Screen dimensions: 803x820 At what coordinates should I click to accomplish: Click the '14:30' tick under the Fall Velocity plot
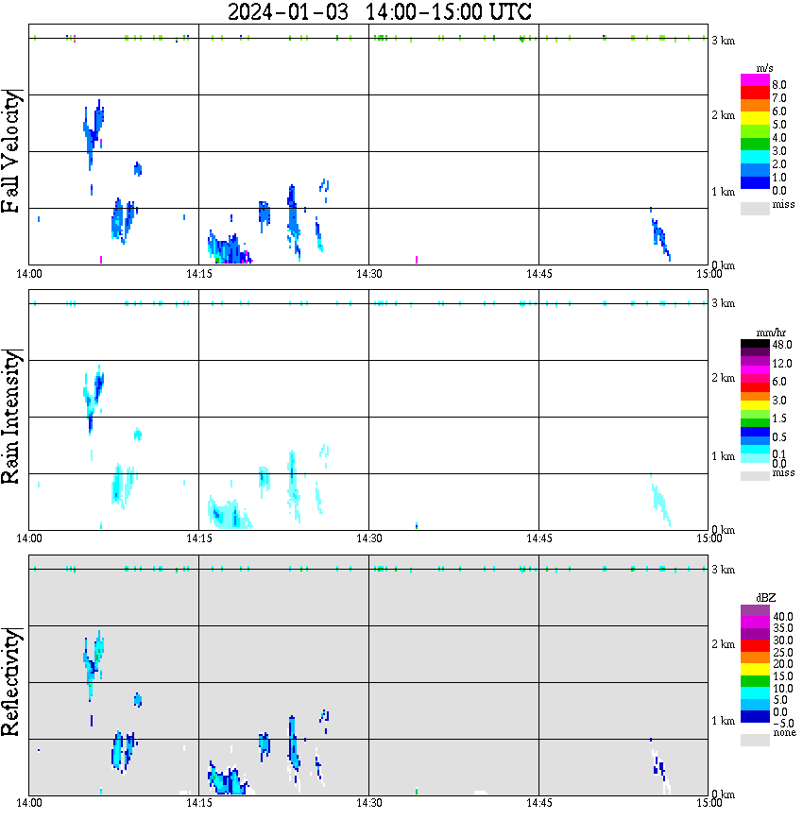(x=369, y=274)
